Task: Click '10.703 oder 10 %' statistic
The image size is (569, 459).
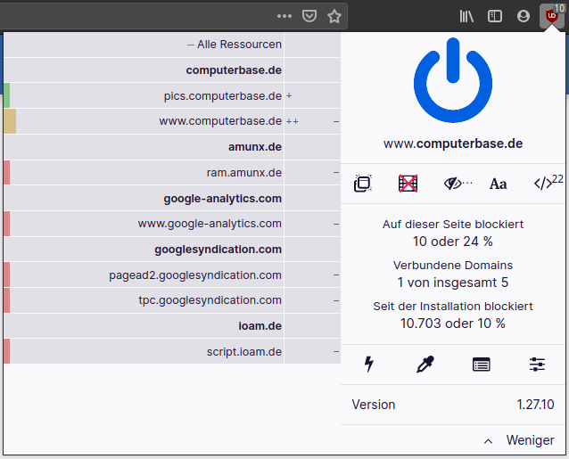Action: [x=453, y=324]
